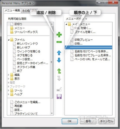
Task: Select 終了 item
Action: click(20, 71)
